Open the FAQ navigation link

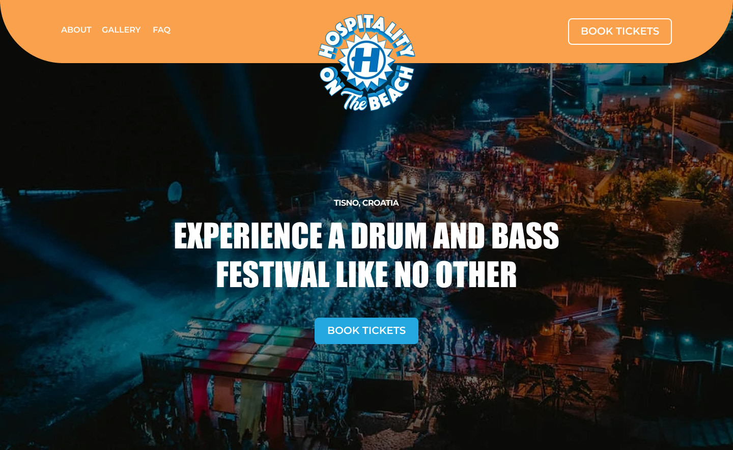click(161, 30)
